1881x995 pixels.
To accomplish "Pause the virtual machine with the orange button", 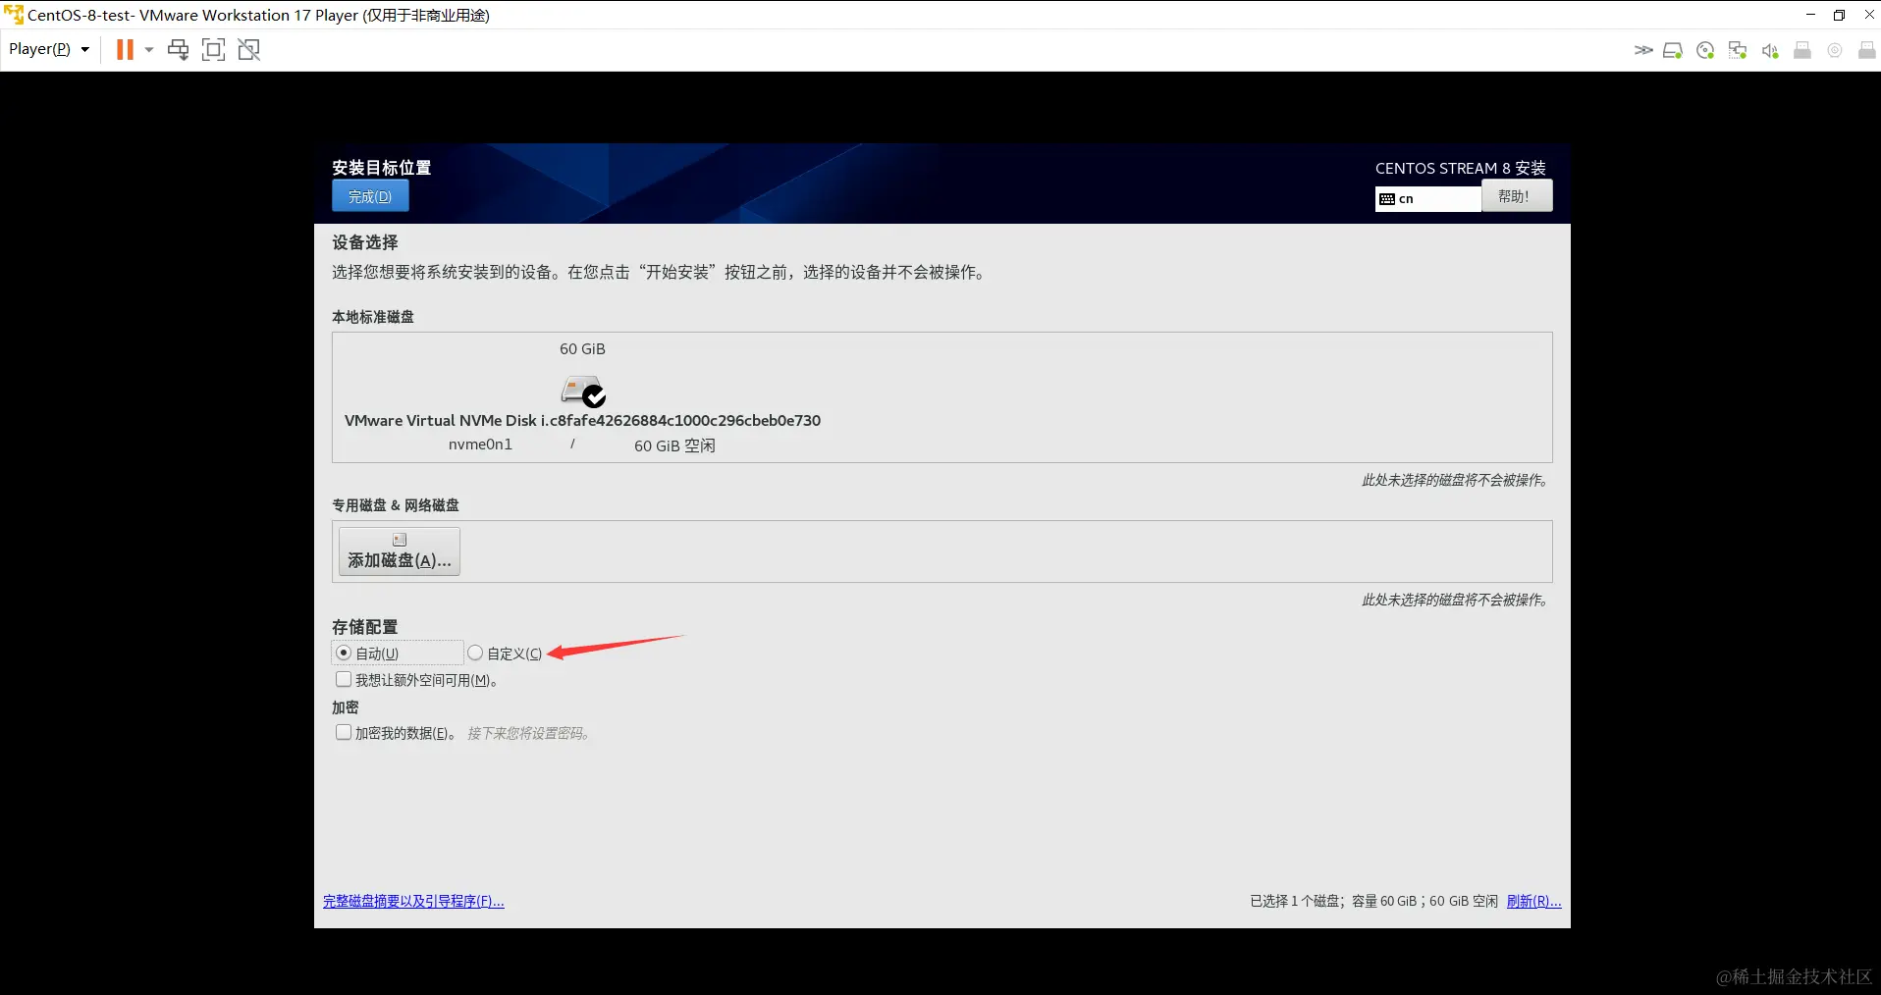I will pos(125,49).
